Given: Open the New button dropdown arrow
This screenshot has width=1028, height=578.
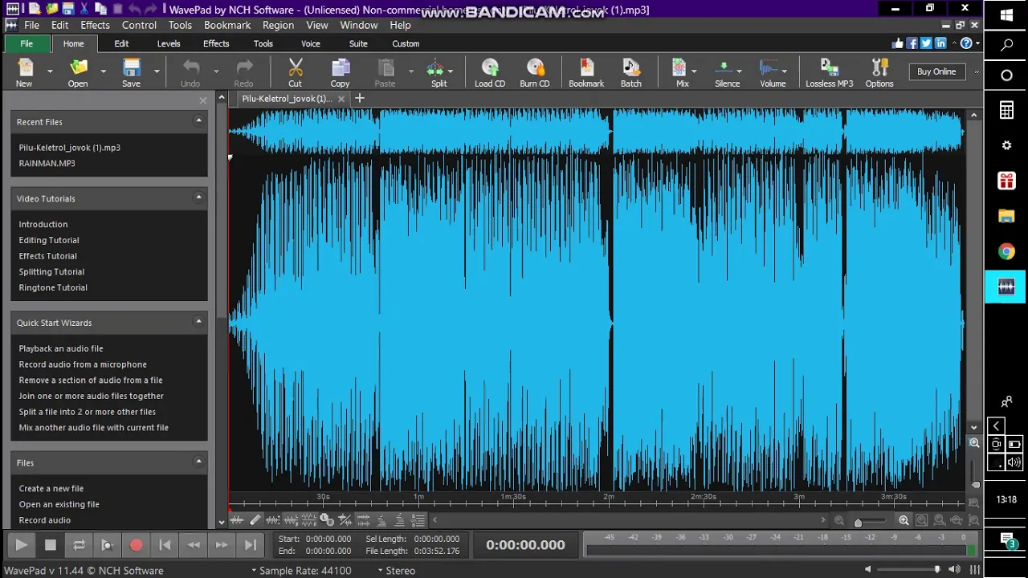Looking at the screenshot, I should (x=50, y=71).
